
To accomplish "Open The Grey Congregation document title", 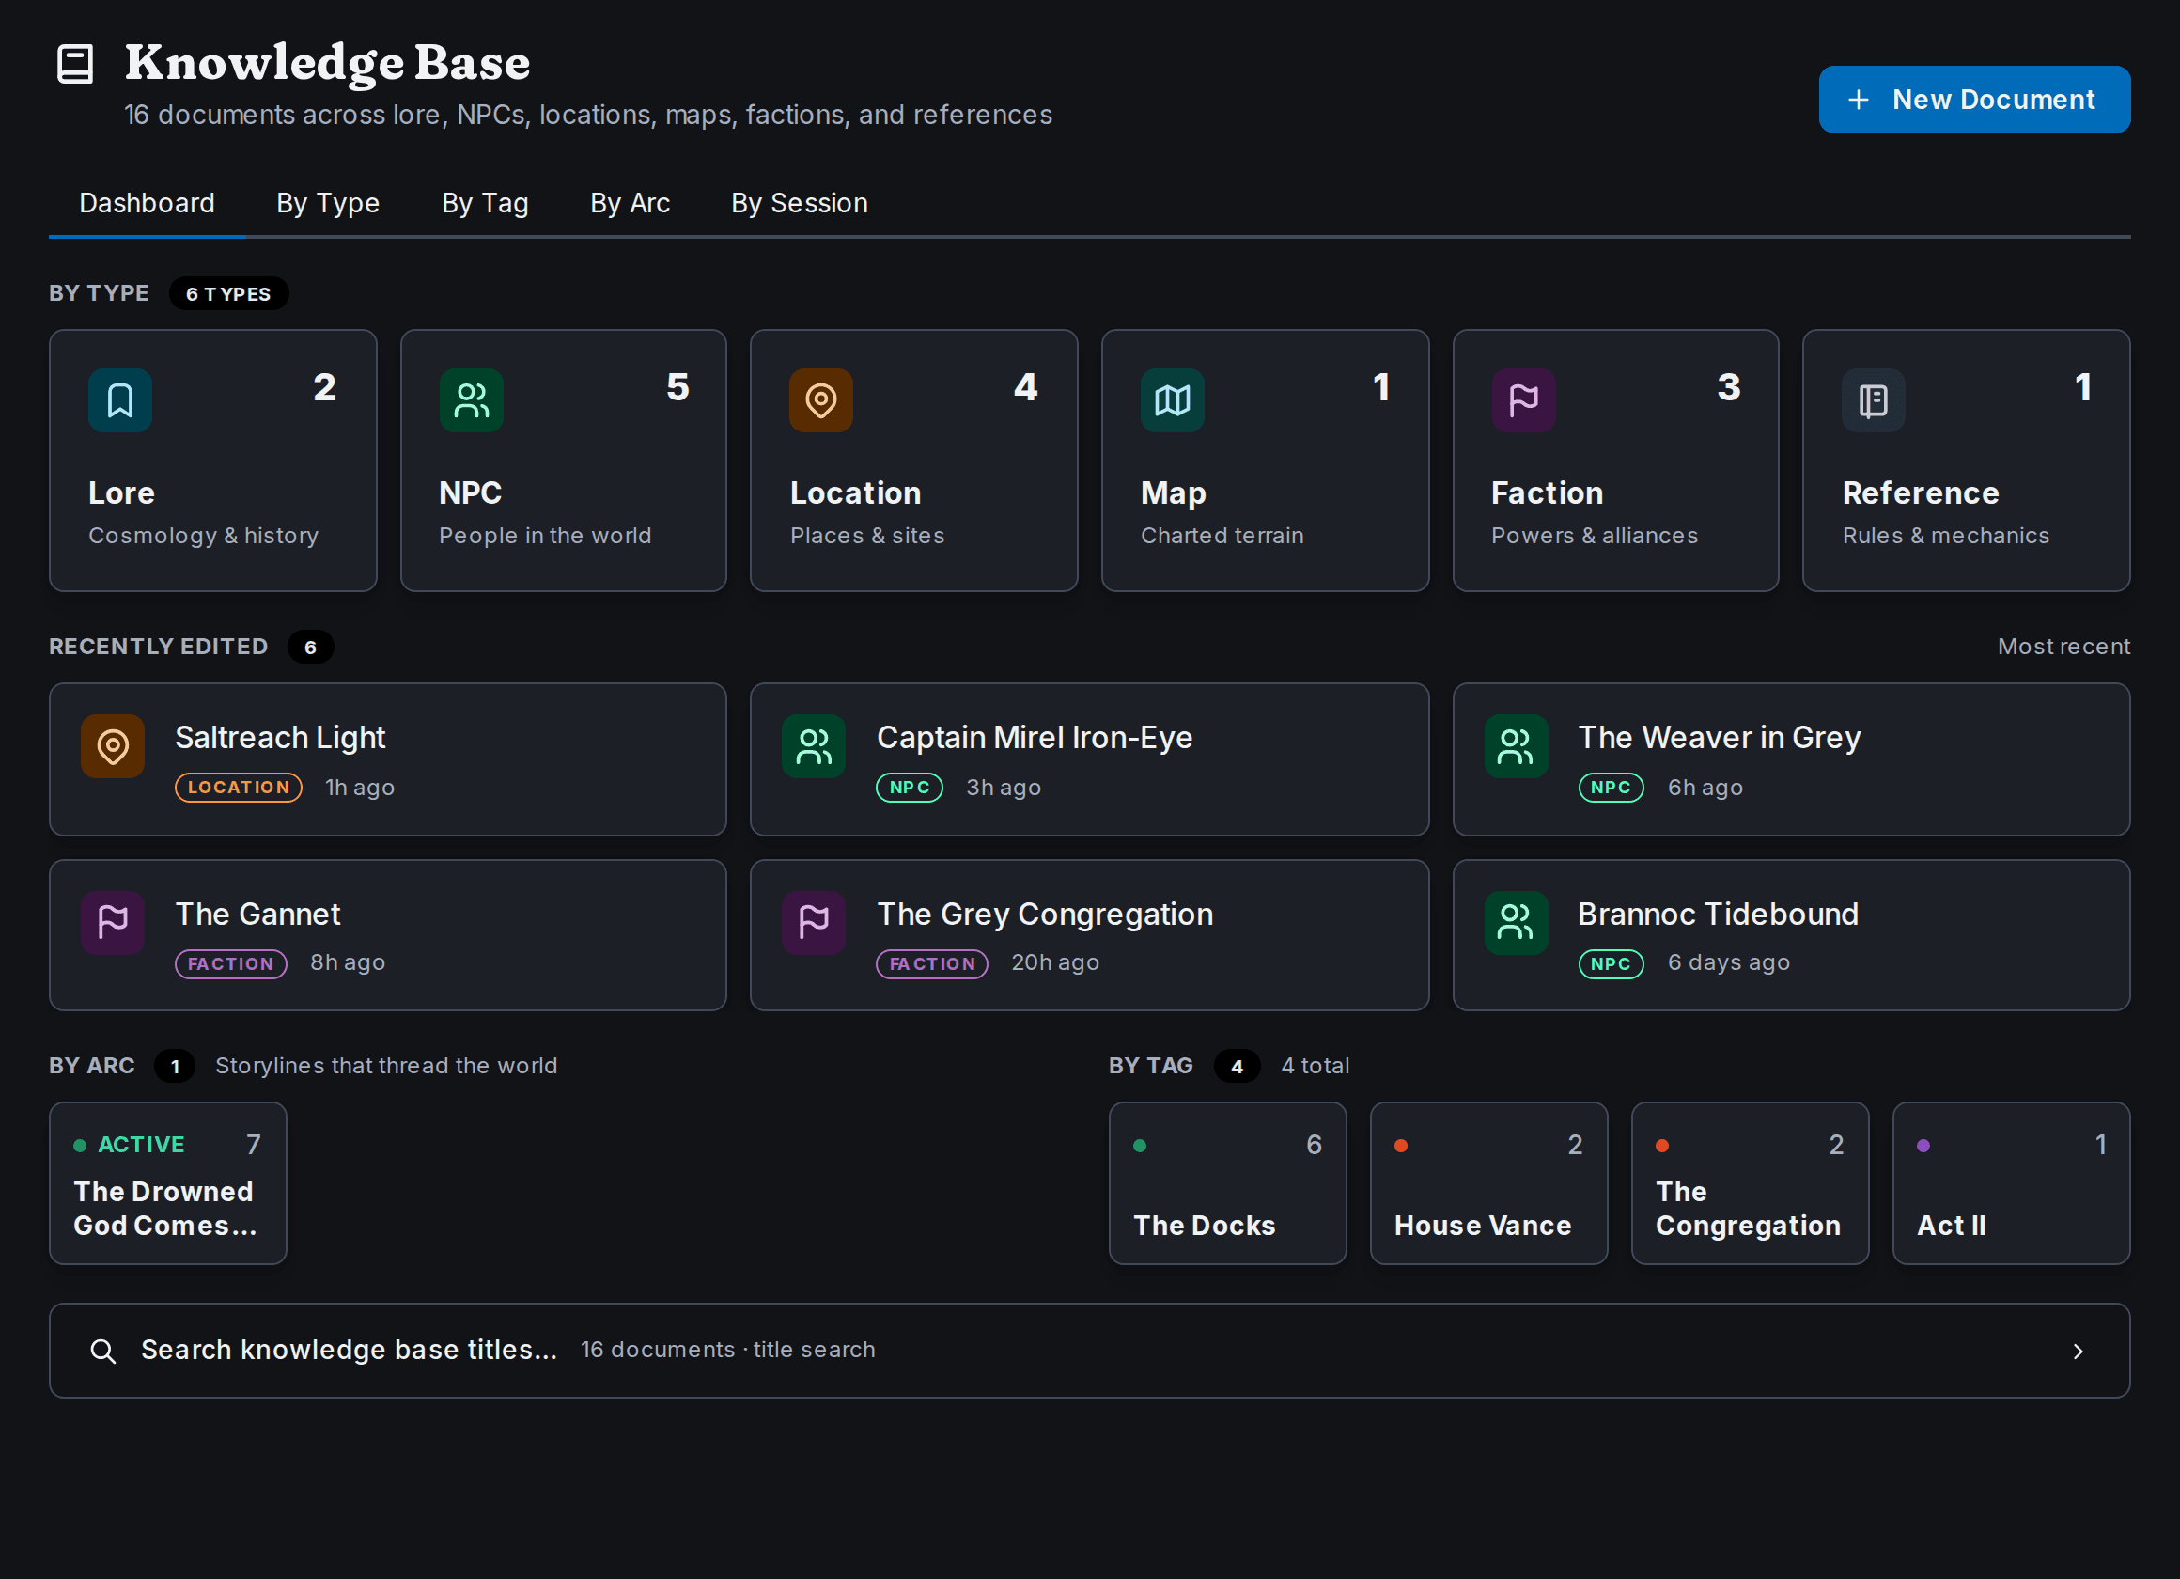I will pyautogui.click(x=1044, y=915).
